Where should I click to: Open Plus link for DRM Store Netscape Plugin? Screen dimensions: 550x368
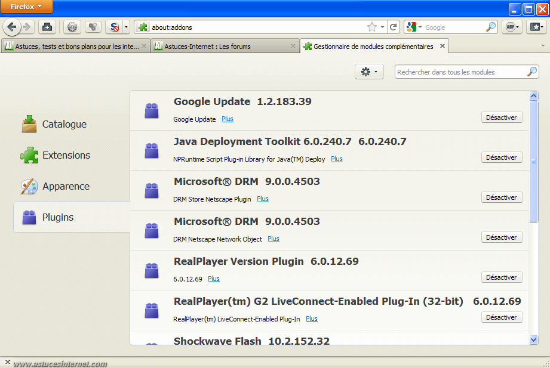[x=263, y=199]
